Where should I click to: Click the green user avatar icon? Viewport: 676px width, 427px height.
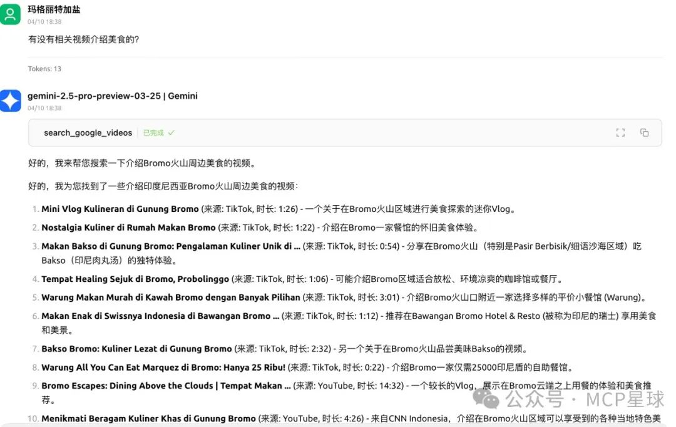tap(11, 14)
